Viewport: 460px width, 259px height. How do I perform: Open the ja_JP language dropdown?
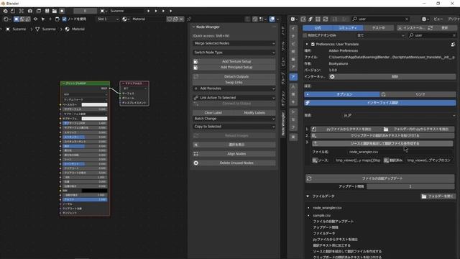pyautogui.click(x=399, y=116)
